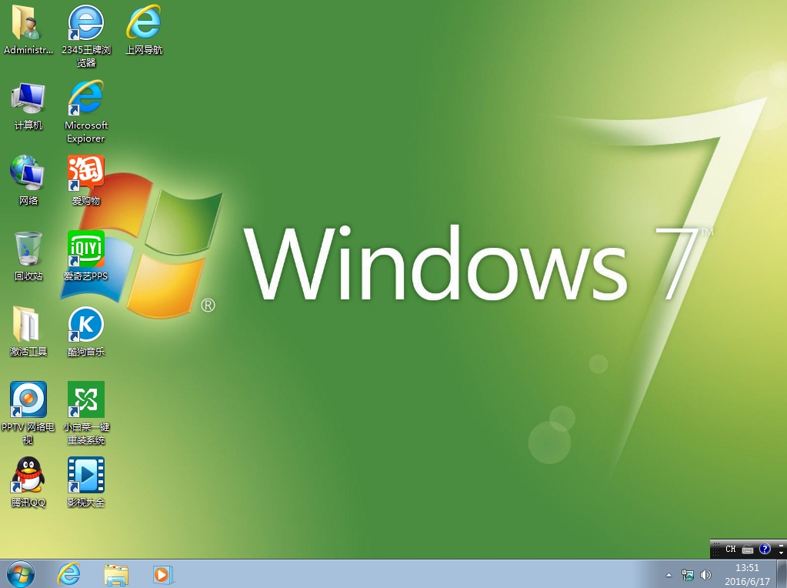Open 影视大全 app
This screenshot has height=588, width=787.
tap(85, 476)
